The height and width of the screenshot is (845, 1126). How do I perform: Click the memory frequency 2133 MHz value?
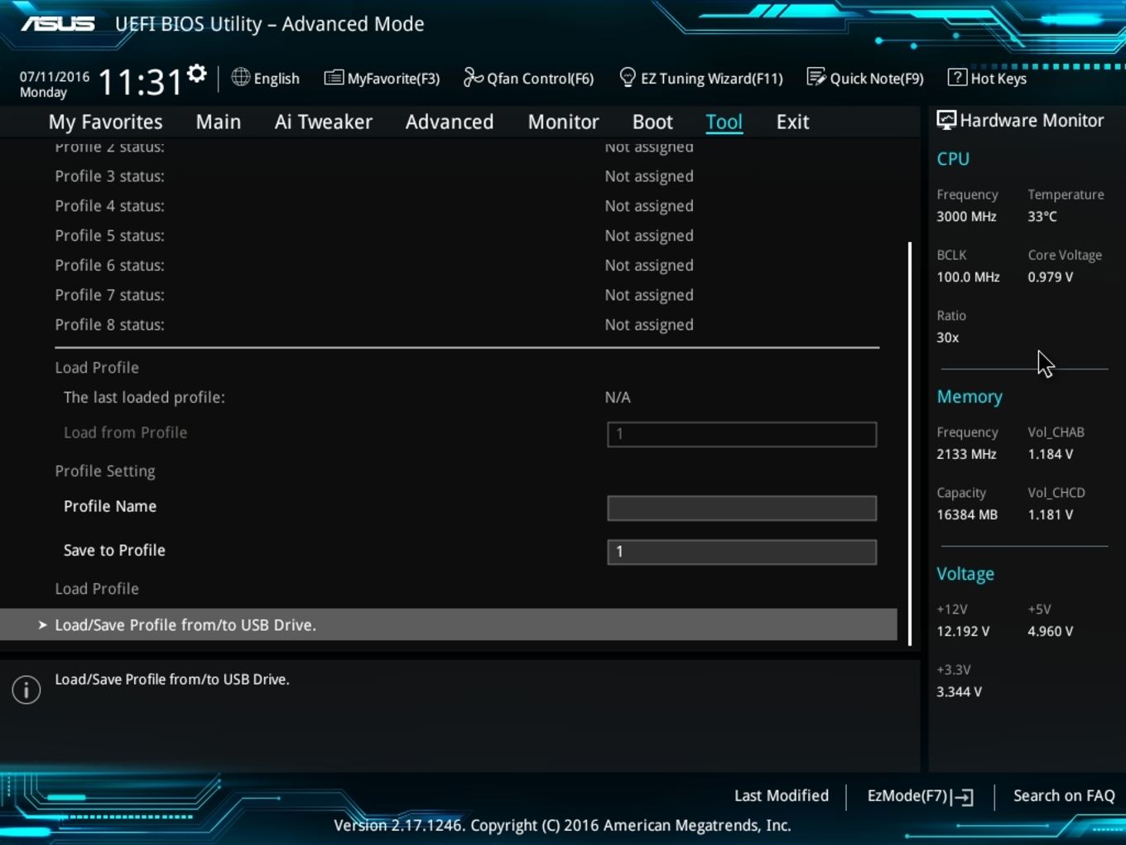(966, 454)
